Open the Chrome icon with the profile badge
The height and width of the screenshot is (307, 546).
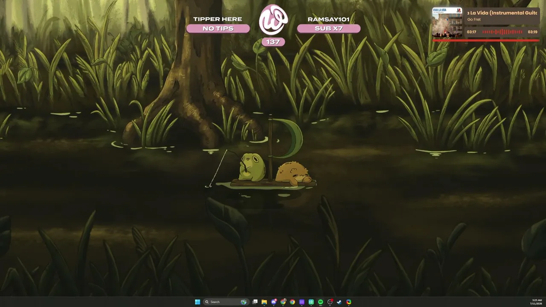point(283,302)
